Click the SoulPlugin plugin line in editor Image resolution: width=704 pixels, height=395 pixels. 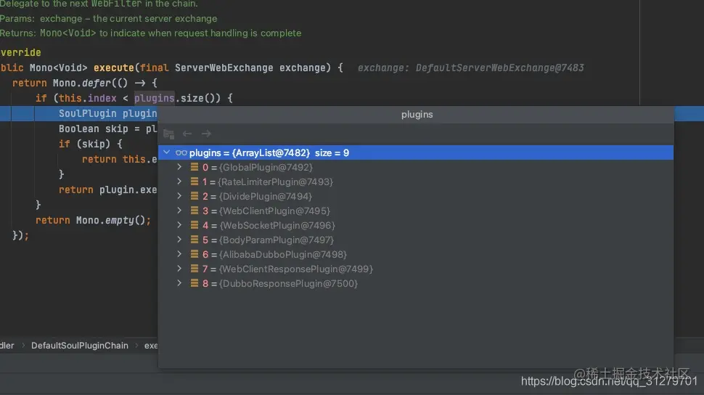coord(107,113)
